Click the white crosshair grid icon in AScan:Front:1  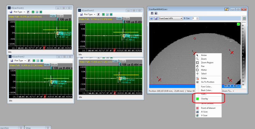click(37, 12)
